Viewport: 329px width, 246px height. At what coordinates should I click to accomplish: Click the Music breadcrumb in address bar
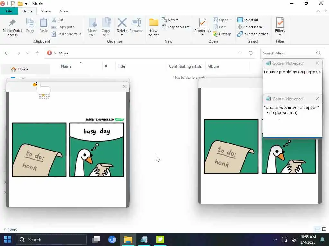tap(64, 53)
